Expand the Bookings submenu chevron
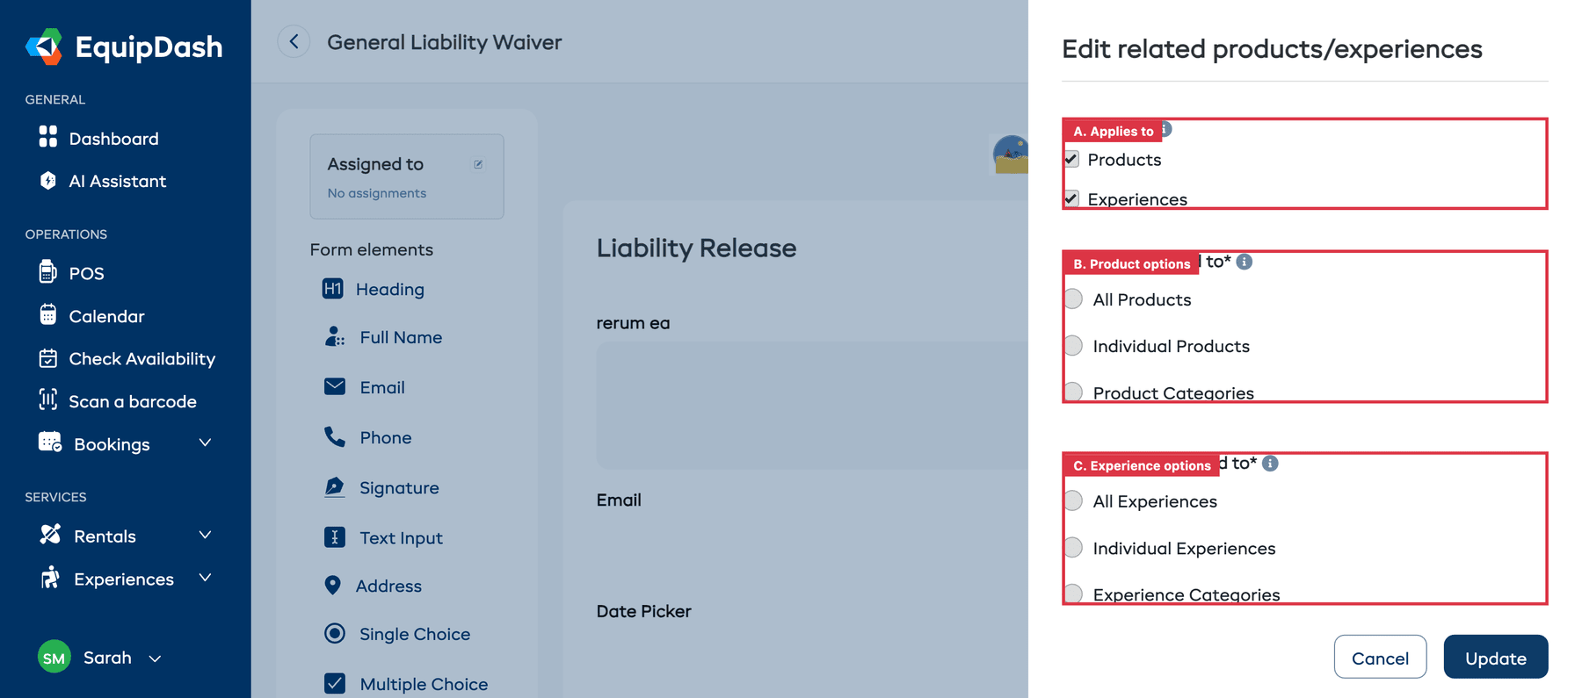Image resolution: width=1582 pixels, height=698 pixels. [205, 443]
